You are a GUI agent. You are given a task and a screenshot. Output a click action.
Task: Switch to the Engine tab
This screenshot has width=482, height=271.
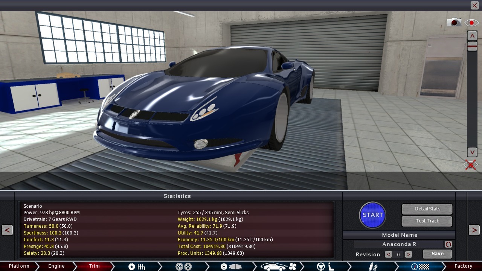pyautogui.click(x=56, y=266)
